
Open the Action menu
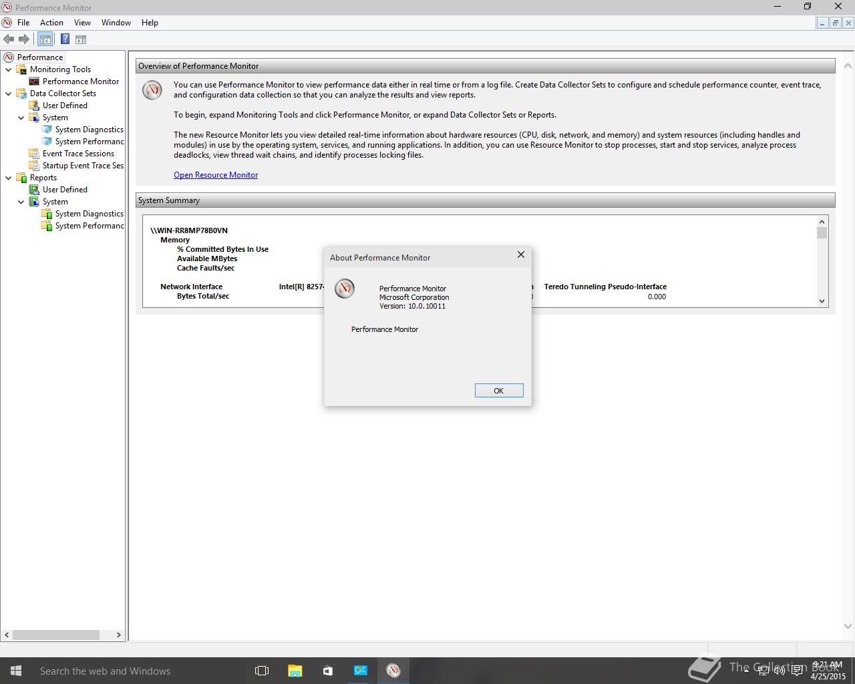[51, 23]
